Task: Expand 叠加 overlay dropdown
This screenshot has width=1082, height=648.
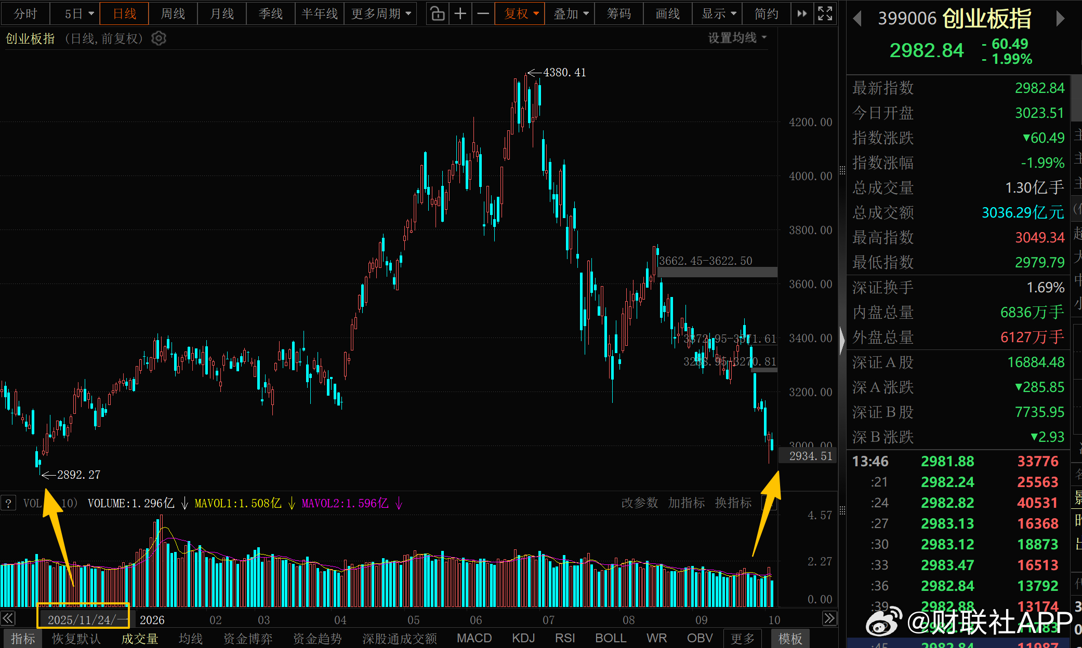Action: point(570,14)
